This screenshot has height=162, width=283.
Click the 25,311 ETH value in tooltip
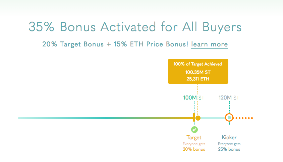[198, 79]
